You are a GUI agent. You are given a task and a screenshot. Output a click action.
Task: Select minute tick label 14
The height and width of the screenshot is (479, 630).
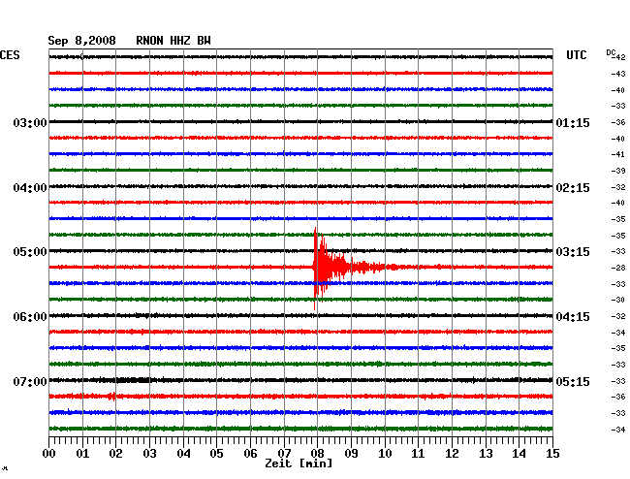point(519,453)
